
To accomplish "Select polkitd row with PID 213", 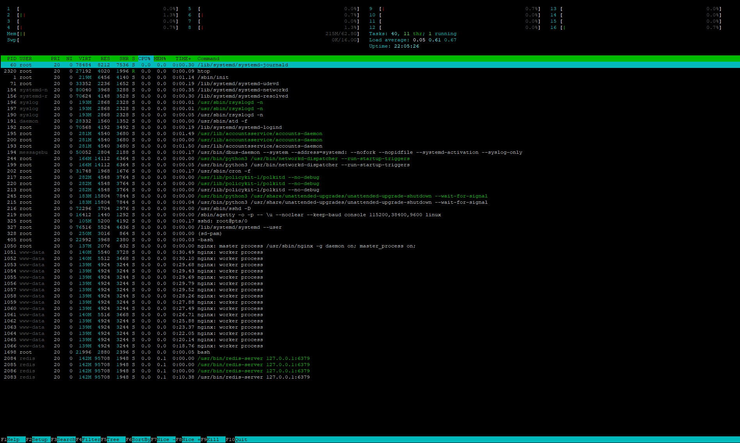I will click(370, 190).
